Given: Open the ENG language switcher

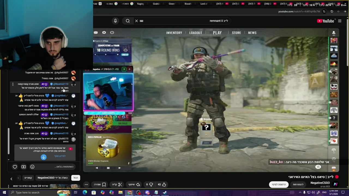Looking at the screenshot, I should pos(324,192).
